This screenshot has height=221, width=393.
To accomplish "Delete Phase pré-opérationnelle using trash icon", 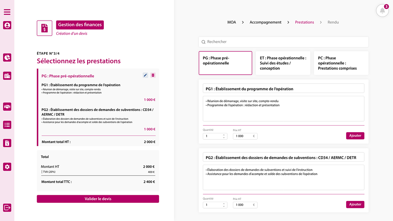I will 153,75.
